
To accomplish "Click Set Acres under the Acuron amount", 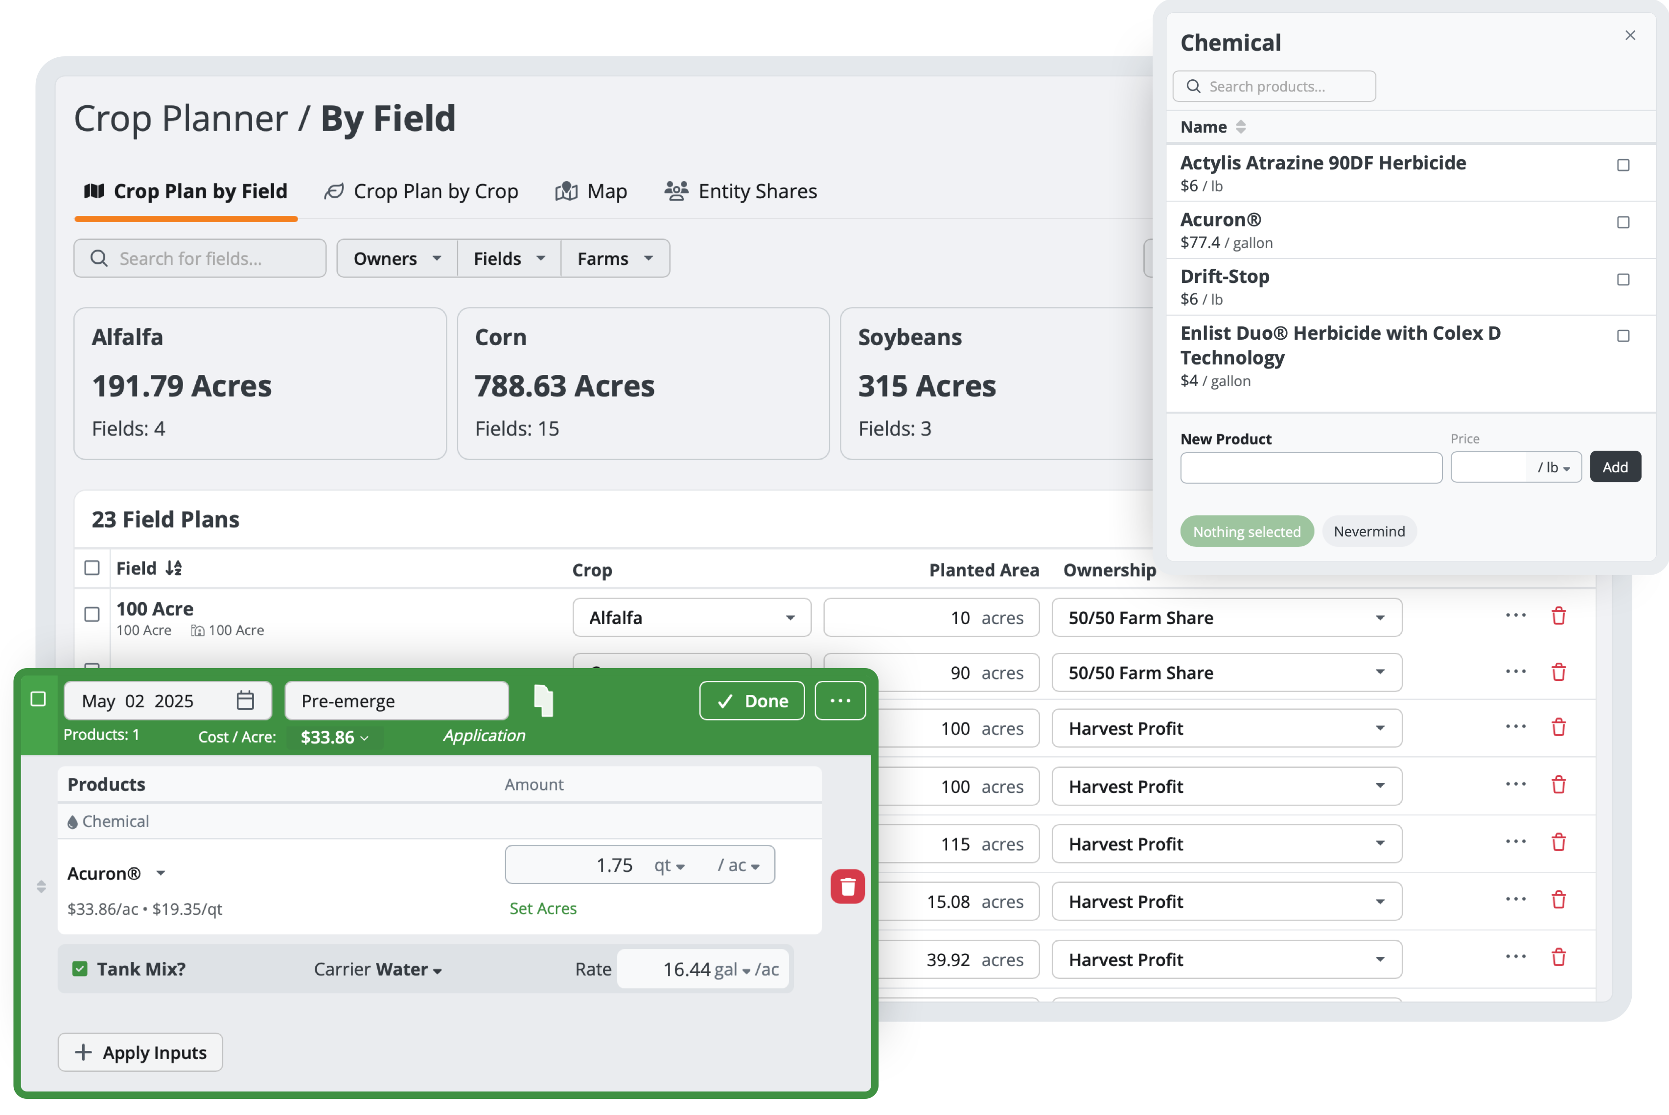I will 543,908.
